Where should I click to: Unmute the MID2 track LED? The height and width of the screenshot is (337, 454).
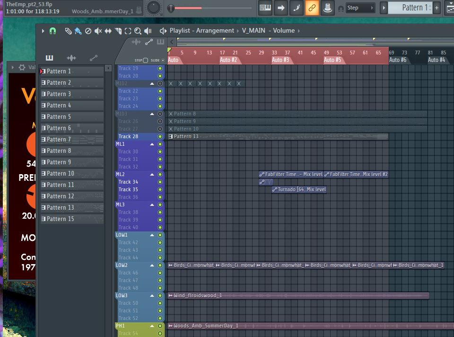(160, 83)
